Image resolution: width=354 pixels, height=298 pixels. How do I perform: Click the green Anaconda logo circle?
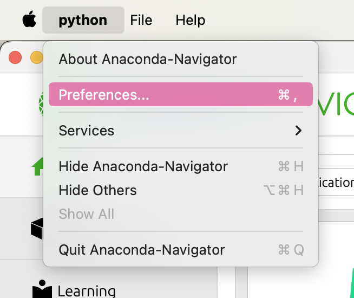pos(41,104)
